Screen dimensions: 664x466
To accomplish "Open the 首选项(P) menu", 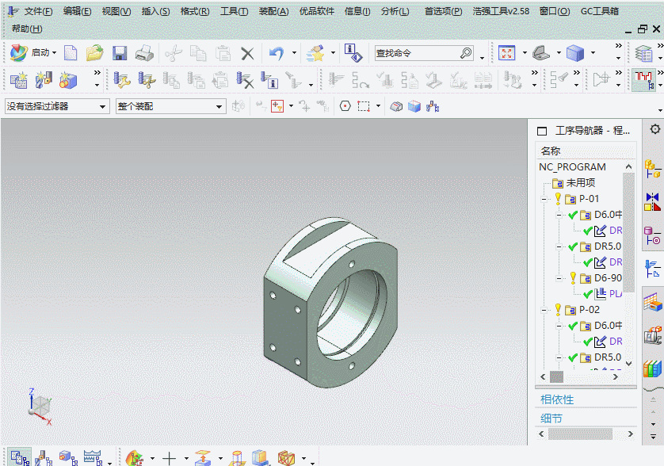I will (444, 11).
